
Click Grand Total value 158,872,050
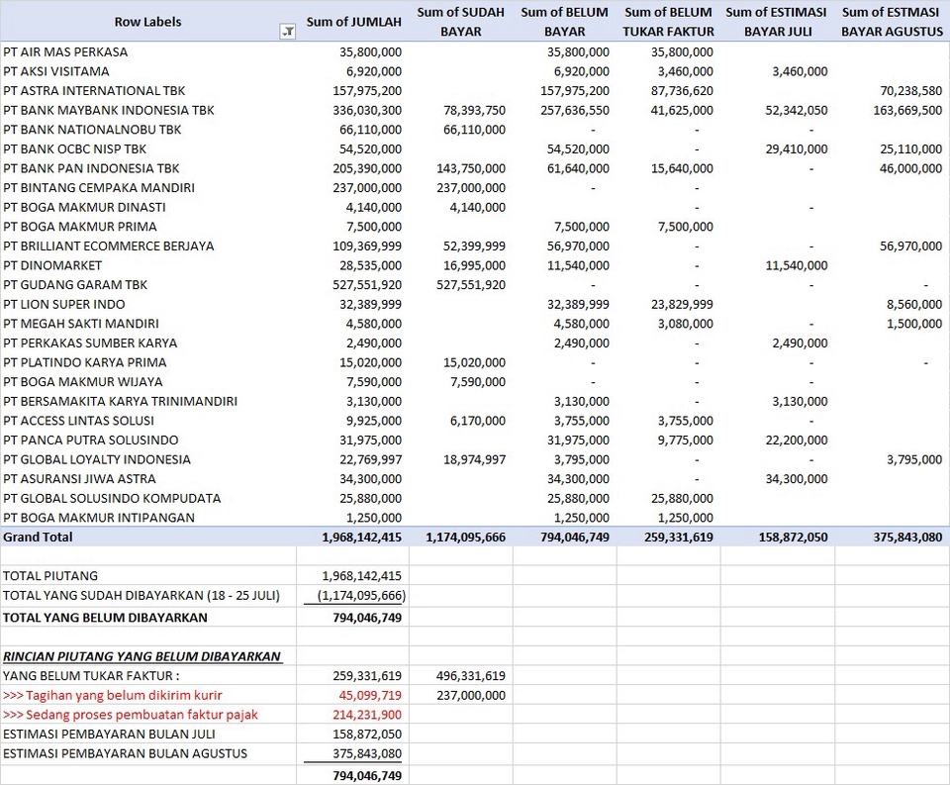[x=793, y=538]
